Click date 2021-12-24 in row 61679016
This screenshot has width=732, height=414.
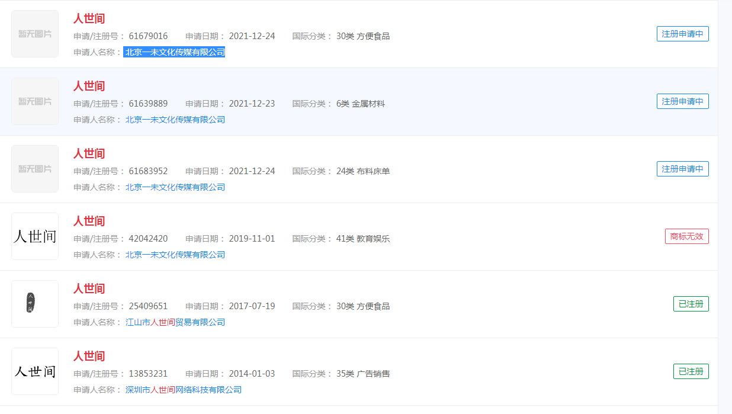pyautogui.click(x=252, y=36)
